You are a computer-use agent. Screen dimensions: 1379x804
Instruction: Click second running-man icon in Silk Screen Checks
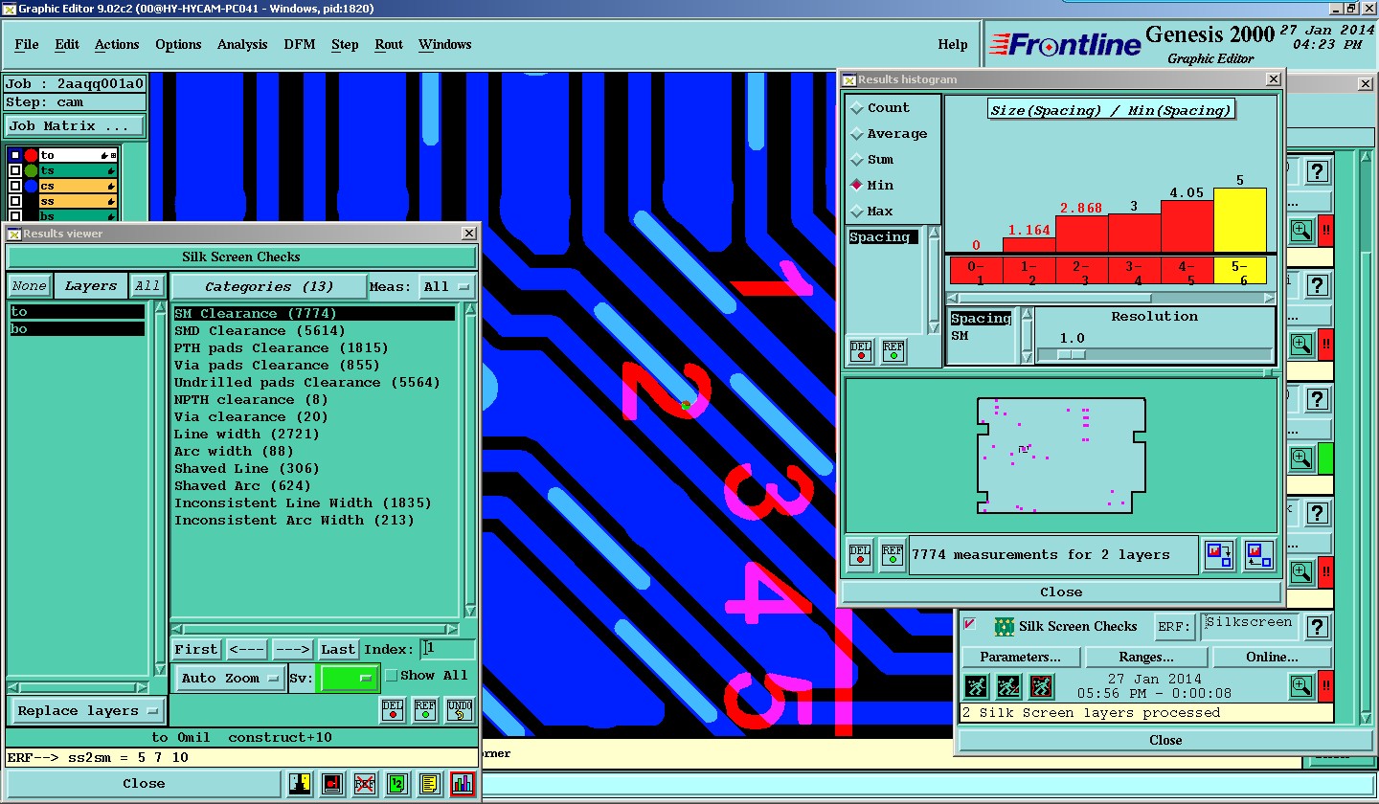point(1008,686)
